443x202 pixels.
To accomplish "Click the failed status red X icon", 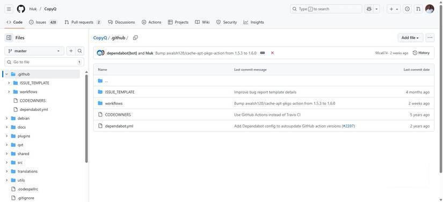I will (x=272, y=53).
